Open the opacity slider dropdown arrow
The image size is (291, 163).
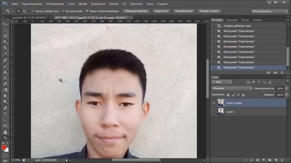click(286, 89)
